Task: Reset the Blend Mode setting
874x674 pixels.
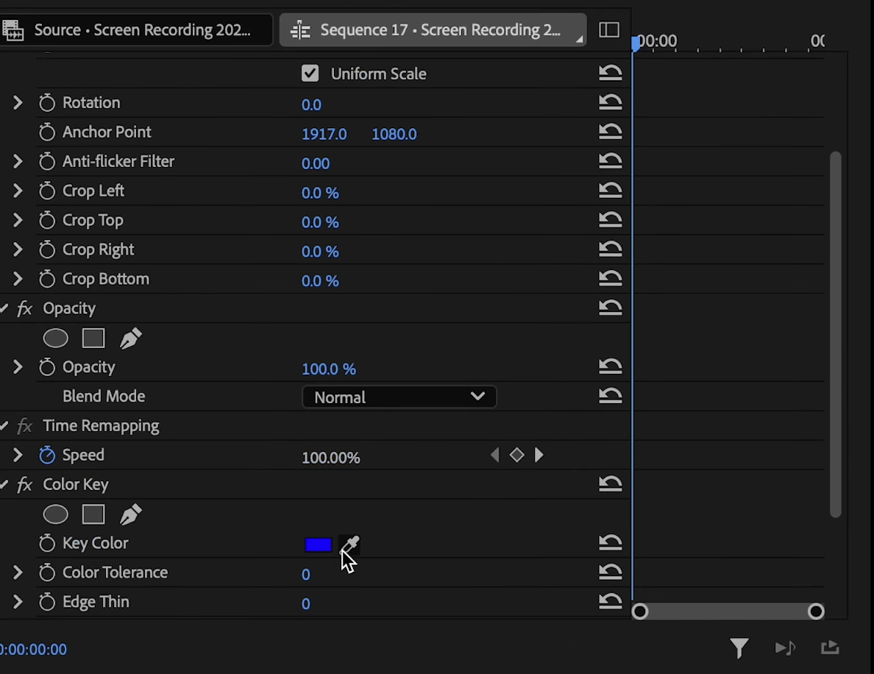Action: pyautogui.click(x=611, y=396)
